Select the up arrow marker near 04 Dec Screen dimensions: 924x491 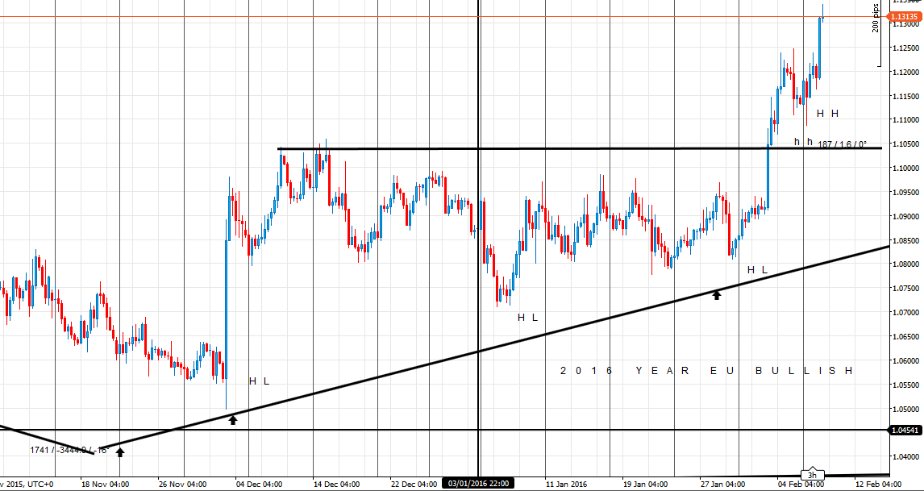(x=233, y=419)
